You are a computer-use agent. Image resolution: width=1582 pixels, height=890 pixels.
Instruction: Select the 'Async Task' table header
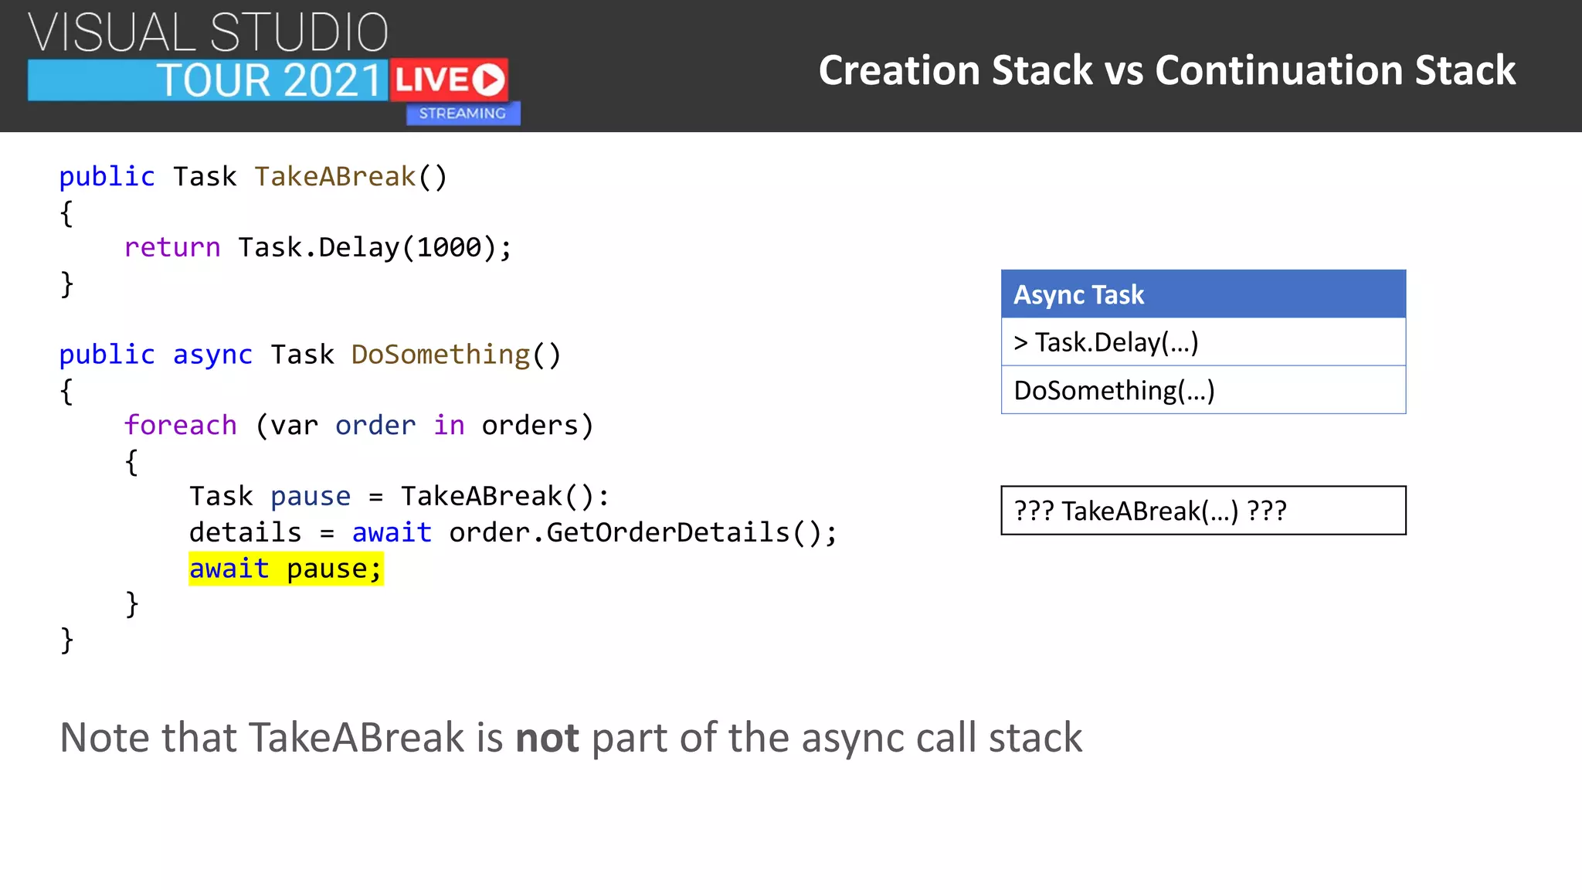click(x=1203, y=294)
